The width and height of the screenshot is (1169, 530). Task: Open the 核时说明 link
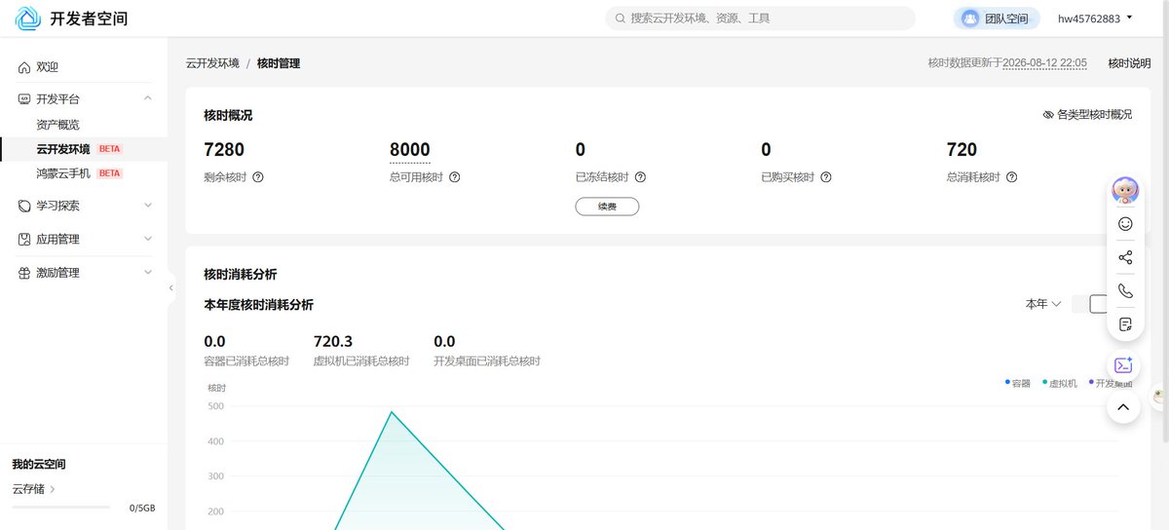click(x=1129, y=63)
